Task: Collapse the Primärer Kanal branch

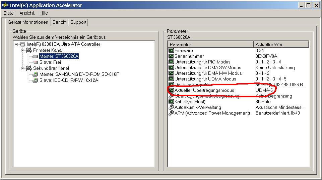Action: click(x=22, y=50)
